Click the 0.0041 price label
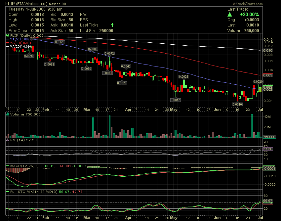The width and height of the screenshot is (281, 221). tap(107, 73)
